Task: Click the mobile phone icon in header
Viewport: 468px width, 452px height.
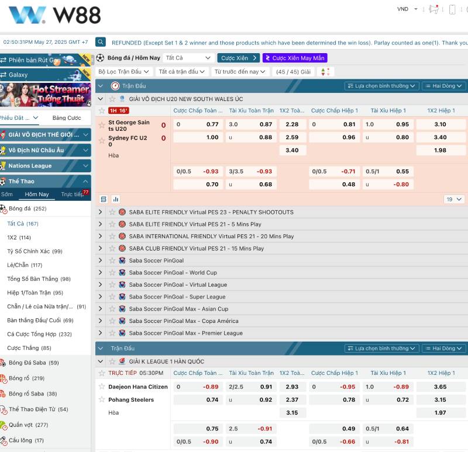Action: pos(452,9)
